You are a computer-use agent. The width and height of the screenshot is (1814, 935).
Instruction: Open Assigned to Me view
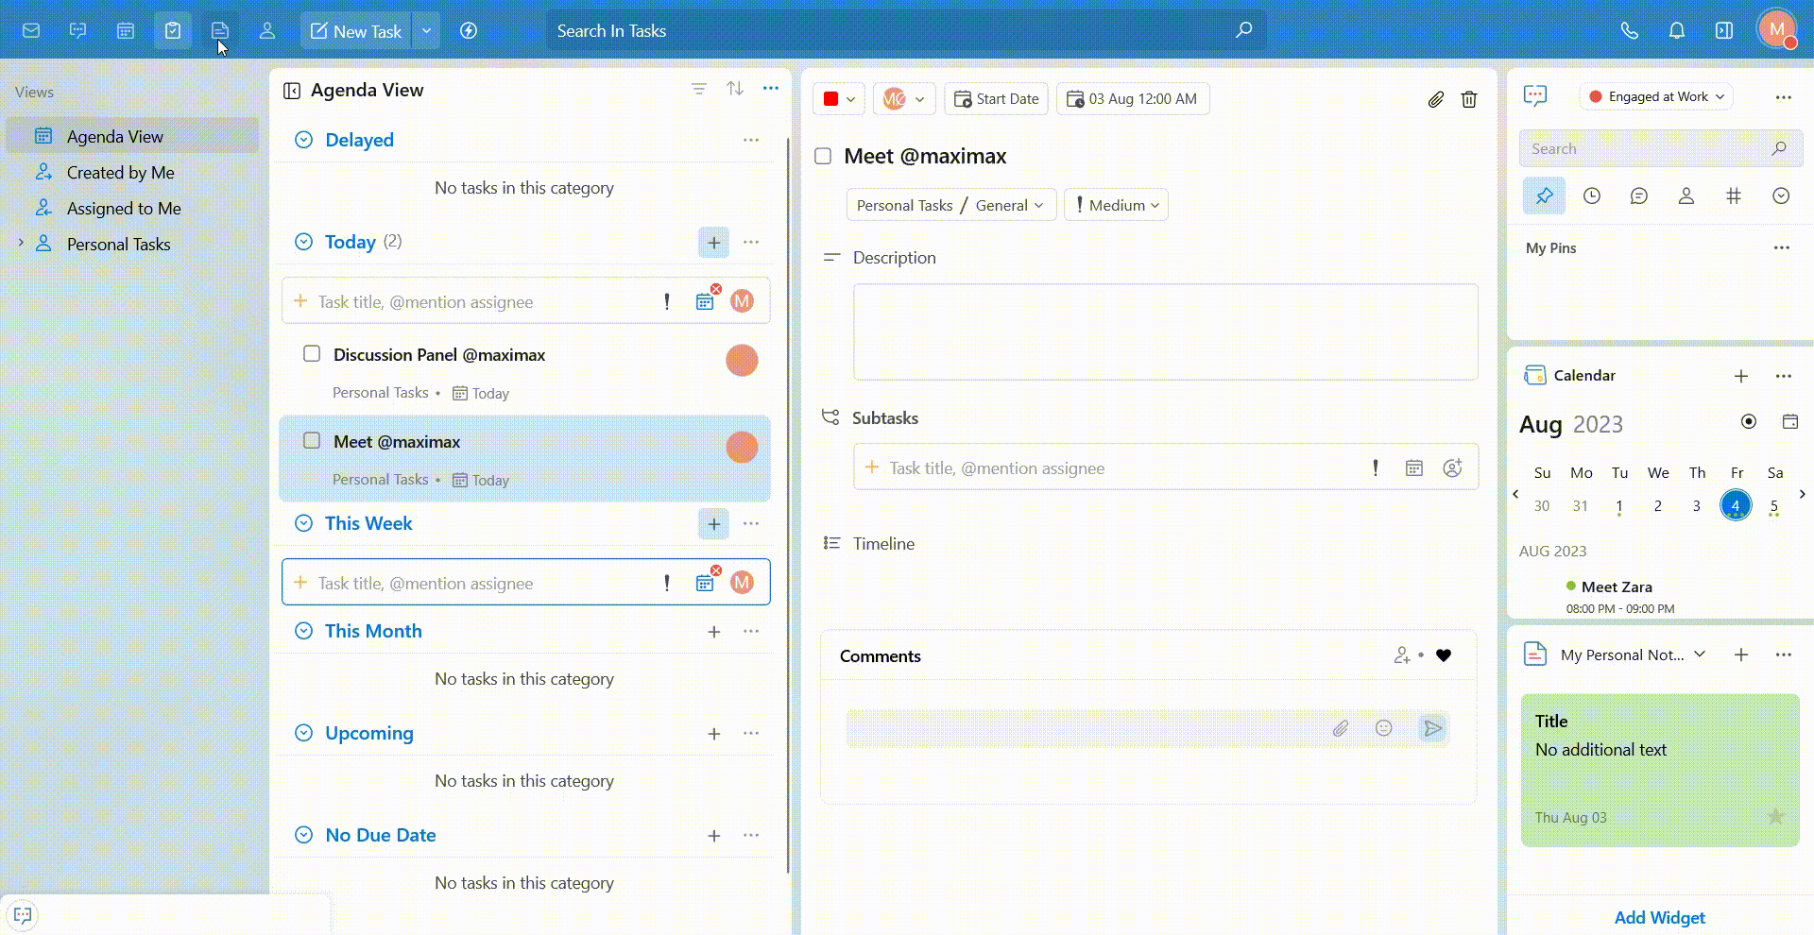click(124, 209)
